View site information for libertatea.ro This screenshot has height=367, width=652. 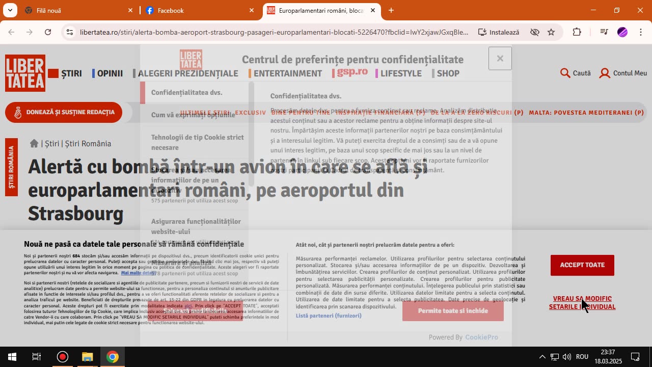70,32
